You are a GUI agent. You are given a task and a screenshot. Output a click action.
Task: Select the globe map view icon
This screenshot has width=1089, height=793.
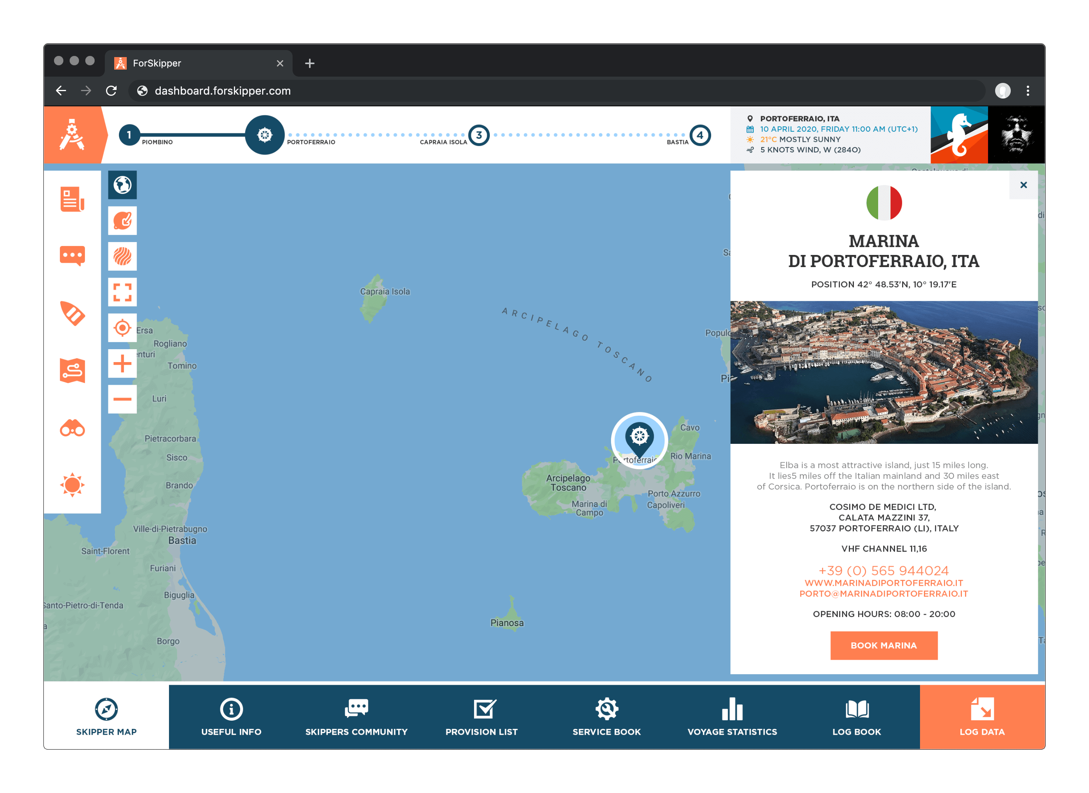(x=122, y=185)
